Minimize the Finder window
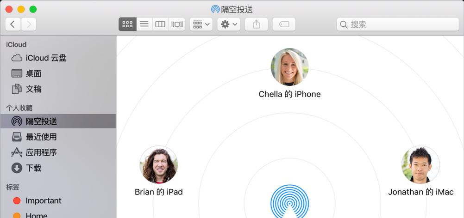The height and width of the screenshot is (218, 464). click(21, 9)
